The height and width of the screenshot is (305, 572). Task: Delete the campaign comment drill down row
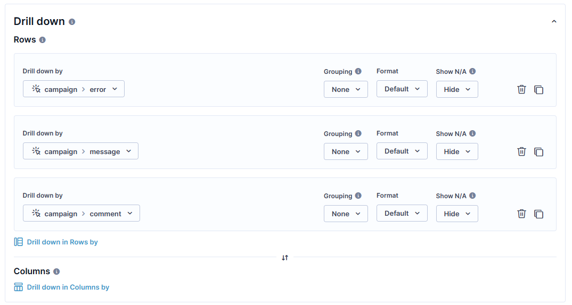tap(521, 214)
